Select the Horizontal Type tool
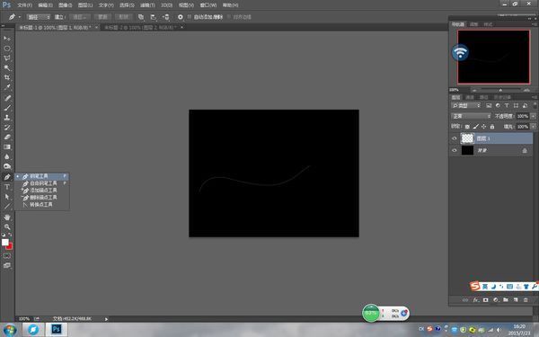The height and width of the screenshot is (337, 539). 7,187
